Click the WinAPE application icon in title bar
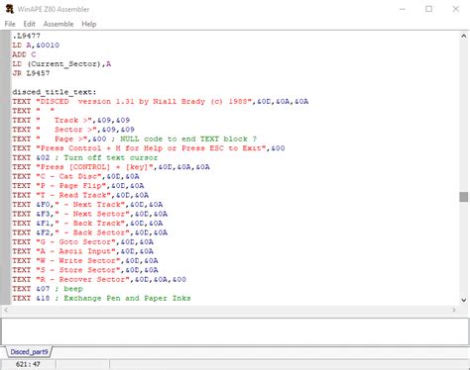470x370 pixels. [x=10, y=9]
